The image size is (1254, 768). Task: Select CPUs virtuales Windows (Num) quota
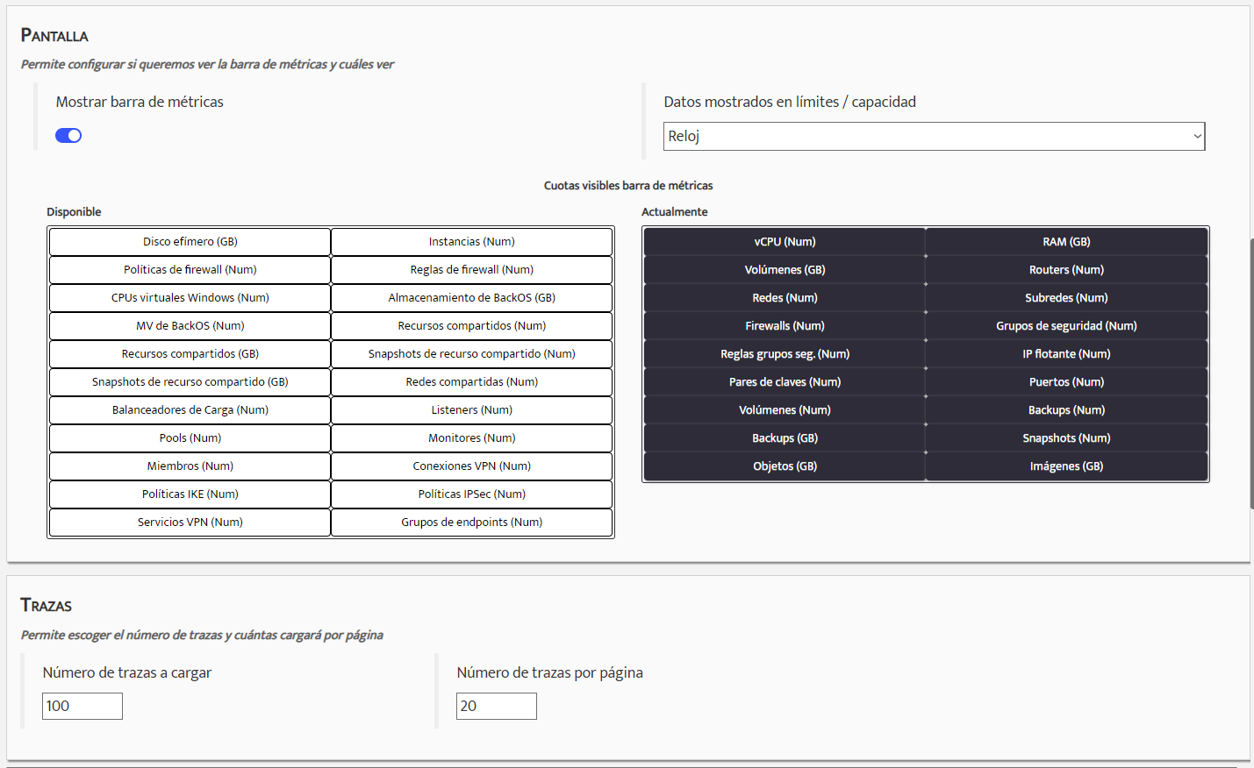190,297
